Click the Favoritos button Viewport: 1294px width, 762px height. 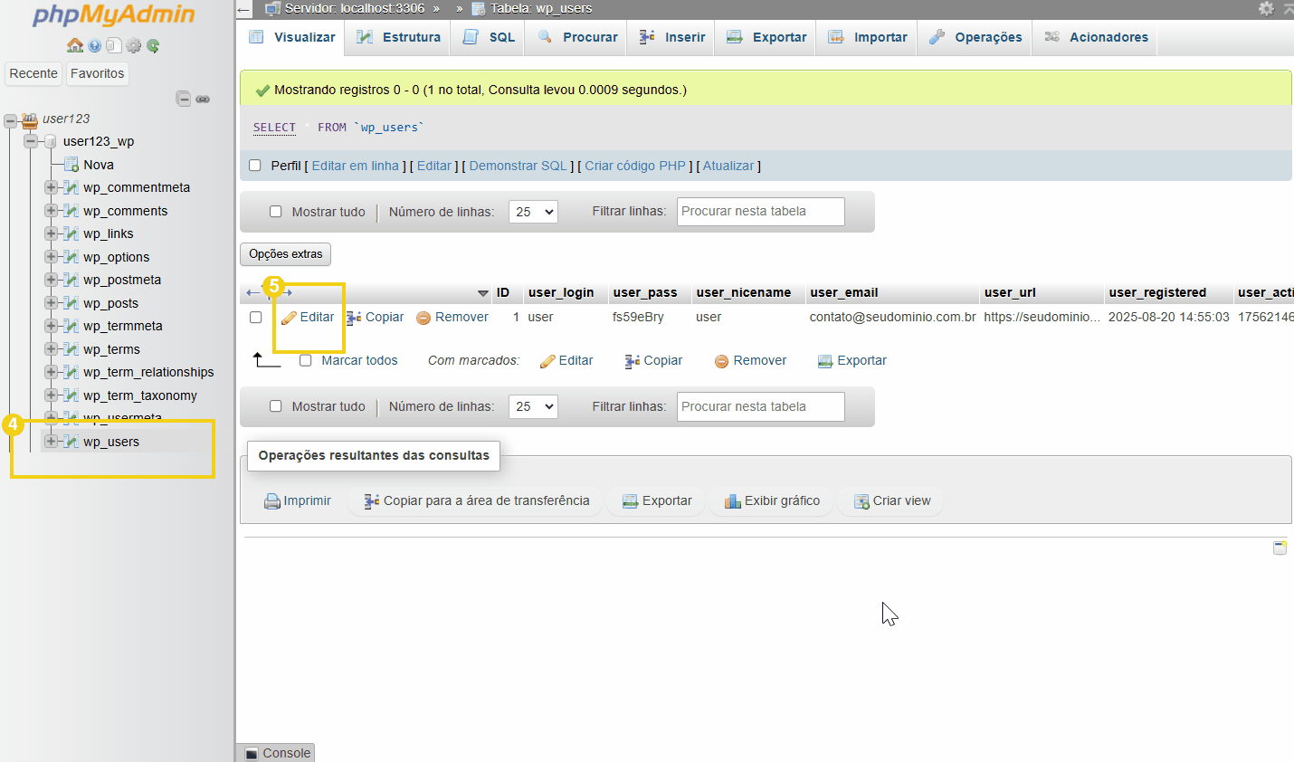pyautogui.click(x=98, y=73)
